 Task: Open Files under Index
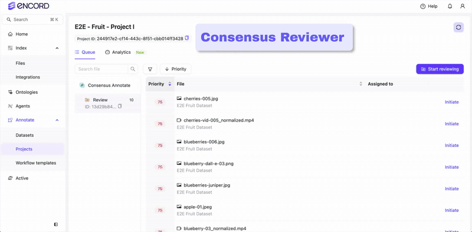(x=20, y=63)
